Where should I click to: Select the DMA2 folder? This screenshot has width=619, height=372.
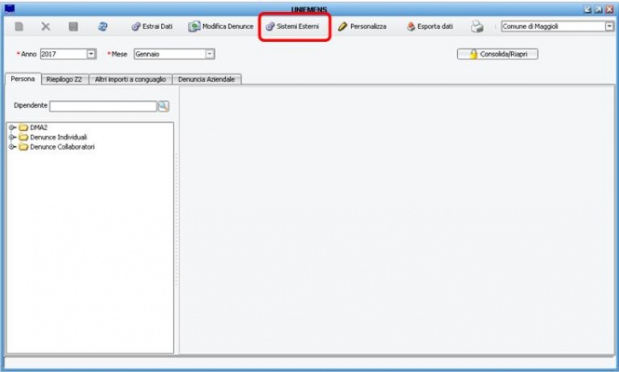(34, 127)
